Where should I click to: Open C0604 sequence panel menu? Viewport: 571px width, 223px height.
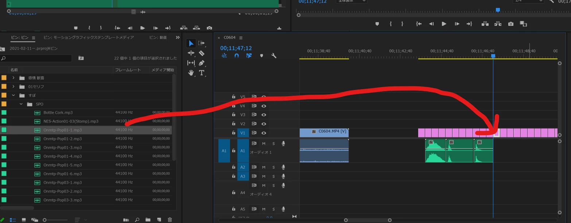[x=241, y=38]
